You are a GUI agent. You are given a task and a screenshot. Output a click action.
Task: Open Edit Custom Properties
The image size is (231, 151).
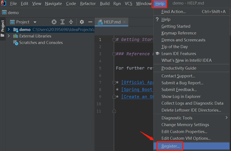[x=192, y=132]
